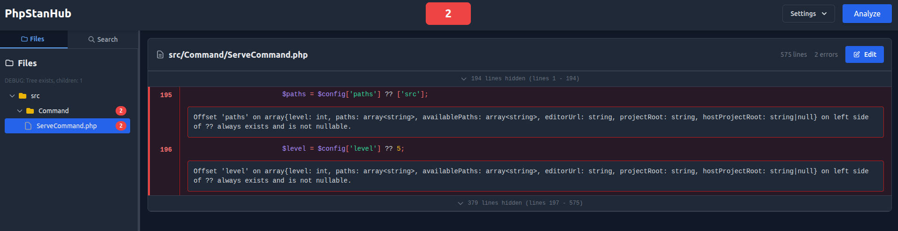Click the PhpStanHub logo title
898x231 pixels.
click(x=38, y=14)
